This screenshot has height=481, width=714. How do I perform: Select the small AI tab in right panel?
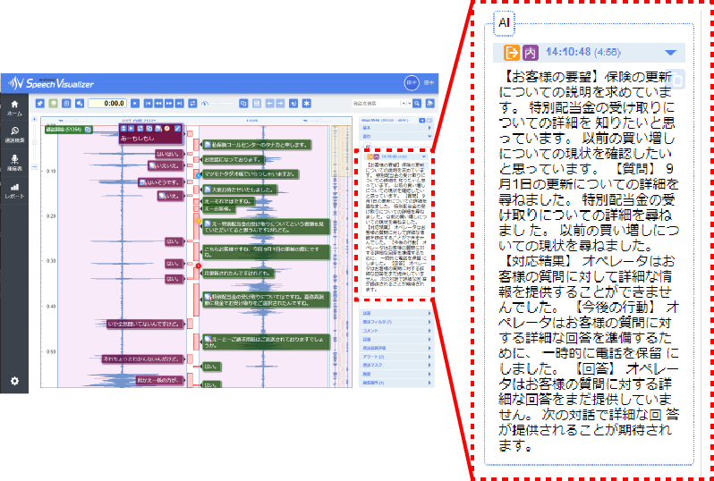[x=368, y=147]
